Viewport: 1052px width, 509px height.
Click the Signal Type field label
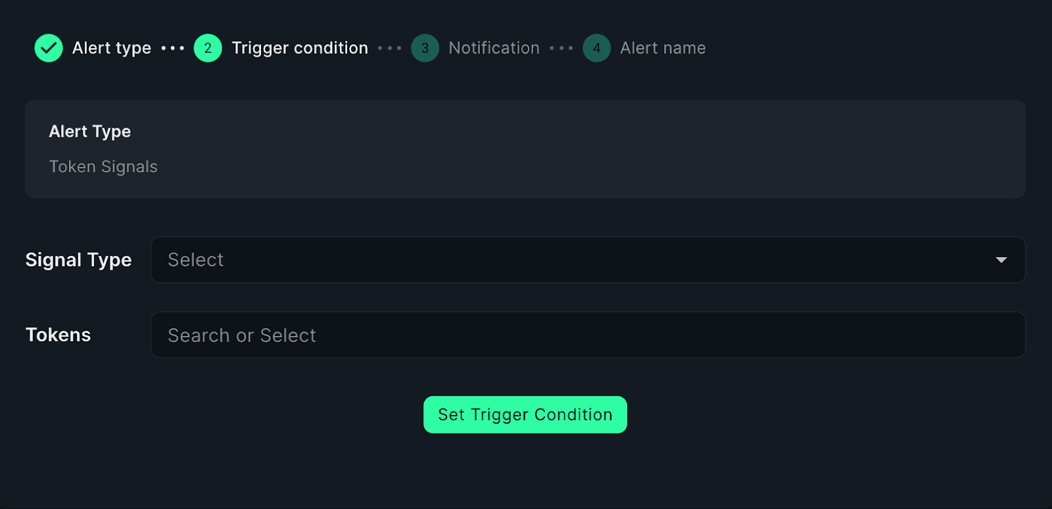click(78, 260)
